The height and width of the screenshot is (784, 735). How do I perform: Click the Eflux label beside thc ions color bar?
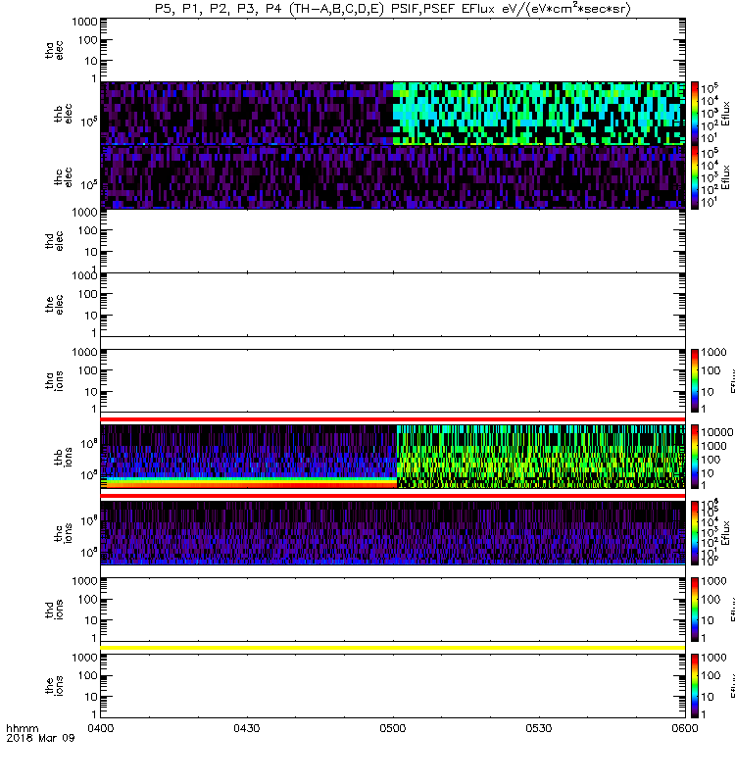pyautogui.click(x=726, y=533)
